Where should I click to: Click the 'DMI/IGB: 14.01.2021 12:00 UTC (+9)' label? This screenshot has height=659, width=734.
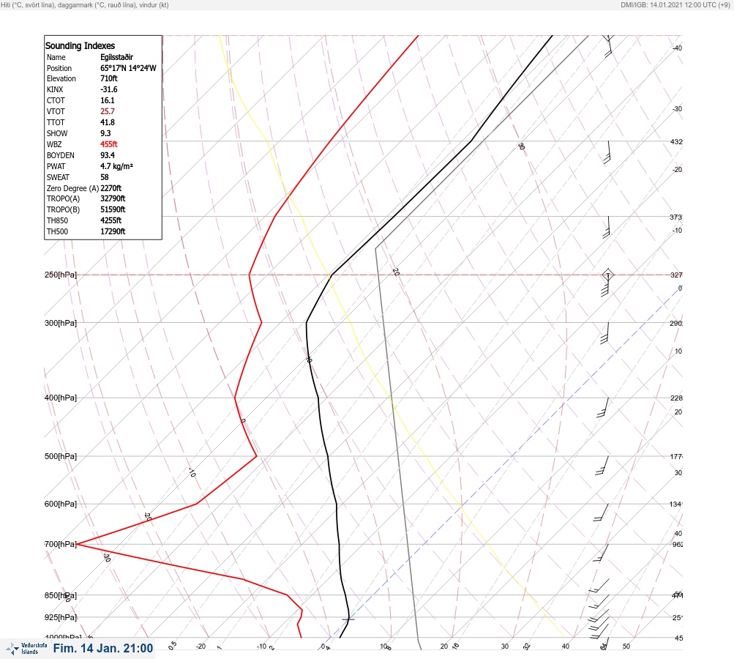tap(675, 4)
